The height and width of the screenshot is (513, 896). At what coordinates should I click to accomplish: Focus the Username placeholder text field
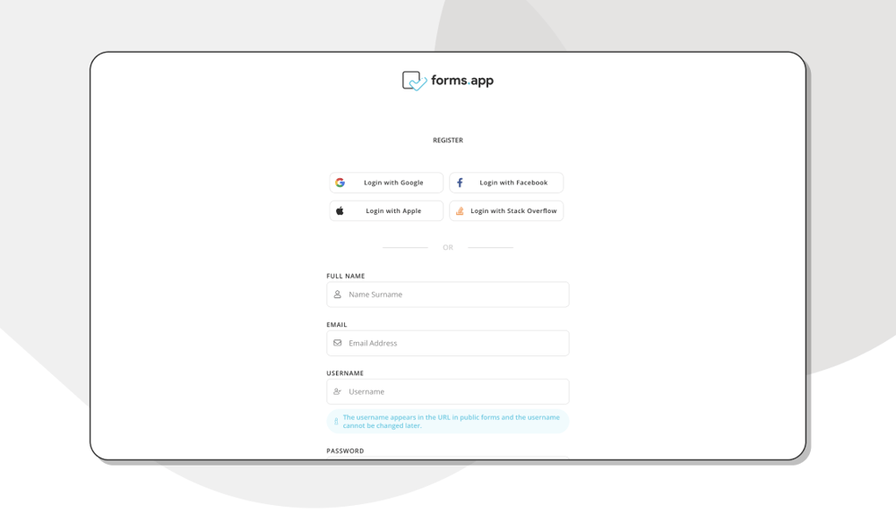point(452,391)
